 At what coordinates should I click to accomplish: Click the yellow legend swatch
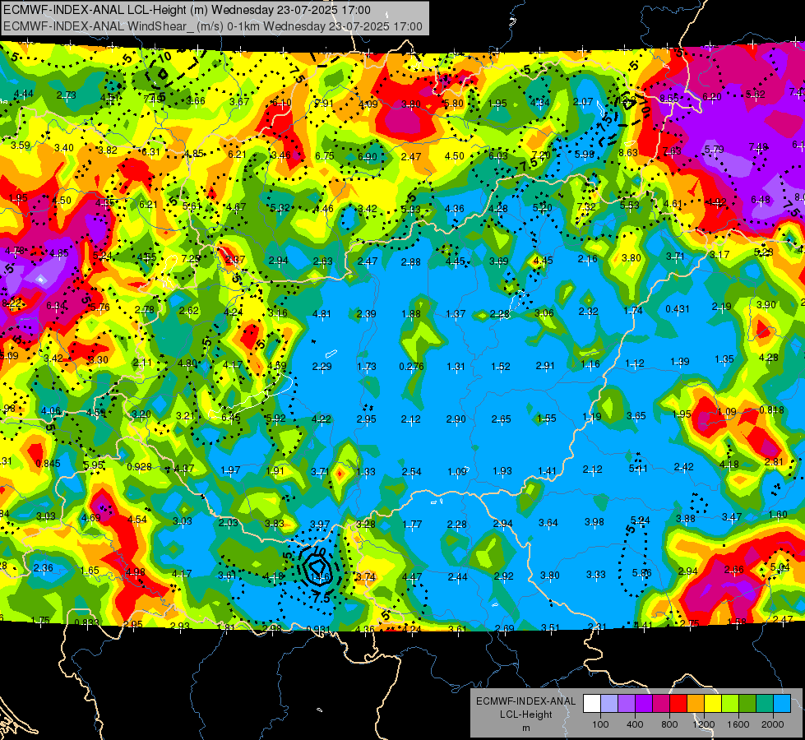713,704
